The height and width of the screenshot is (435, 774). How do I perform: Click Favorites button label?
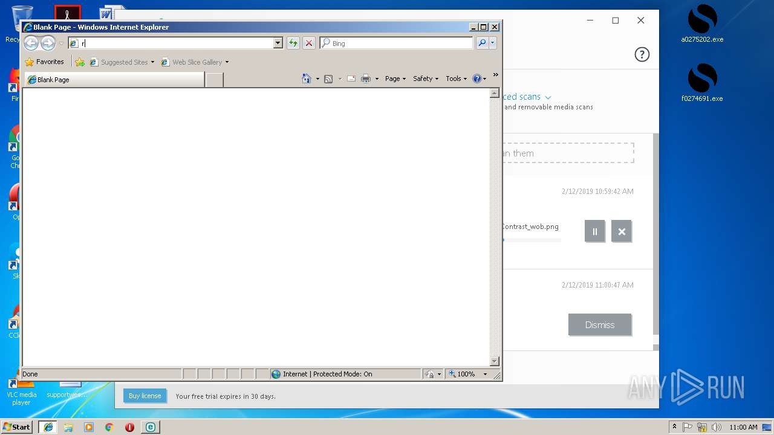tap(50, 62)
